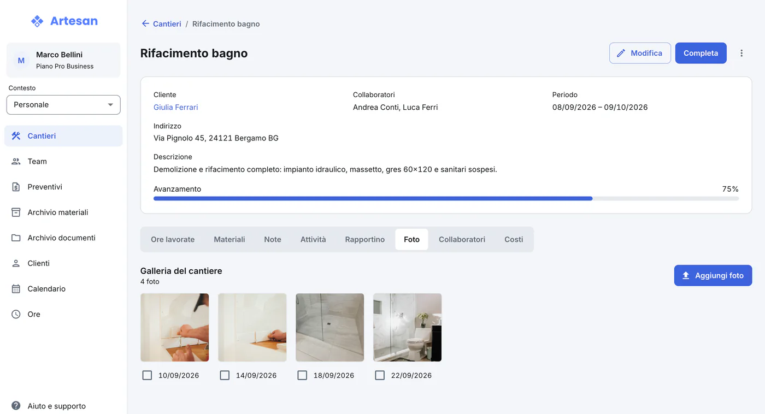Show the Attività tab
The width and height of the screenshot is (765, 414).
(x=313, y=239)
